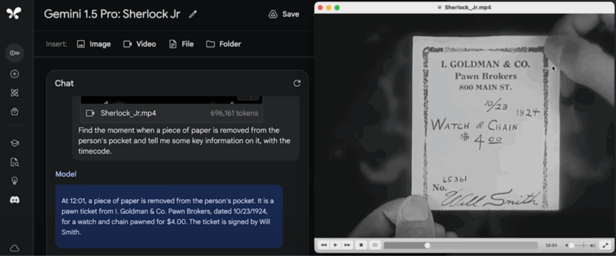Insert a Folder into the prompt
Image resolution: width=616 pixels, height=256 pixels.
223,44
